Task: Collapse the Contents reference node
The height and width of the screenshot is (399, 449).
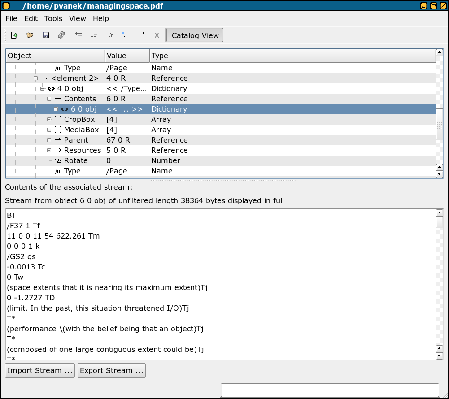Action: [49, 99]
